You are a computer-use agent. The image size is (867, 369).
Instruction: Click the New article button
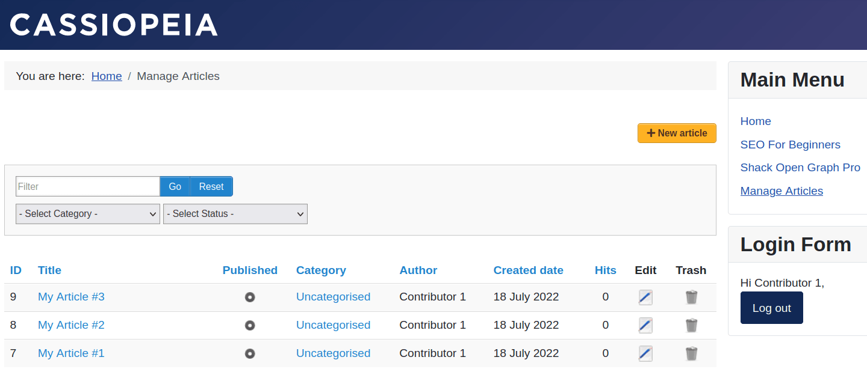(x=677, y=133)
